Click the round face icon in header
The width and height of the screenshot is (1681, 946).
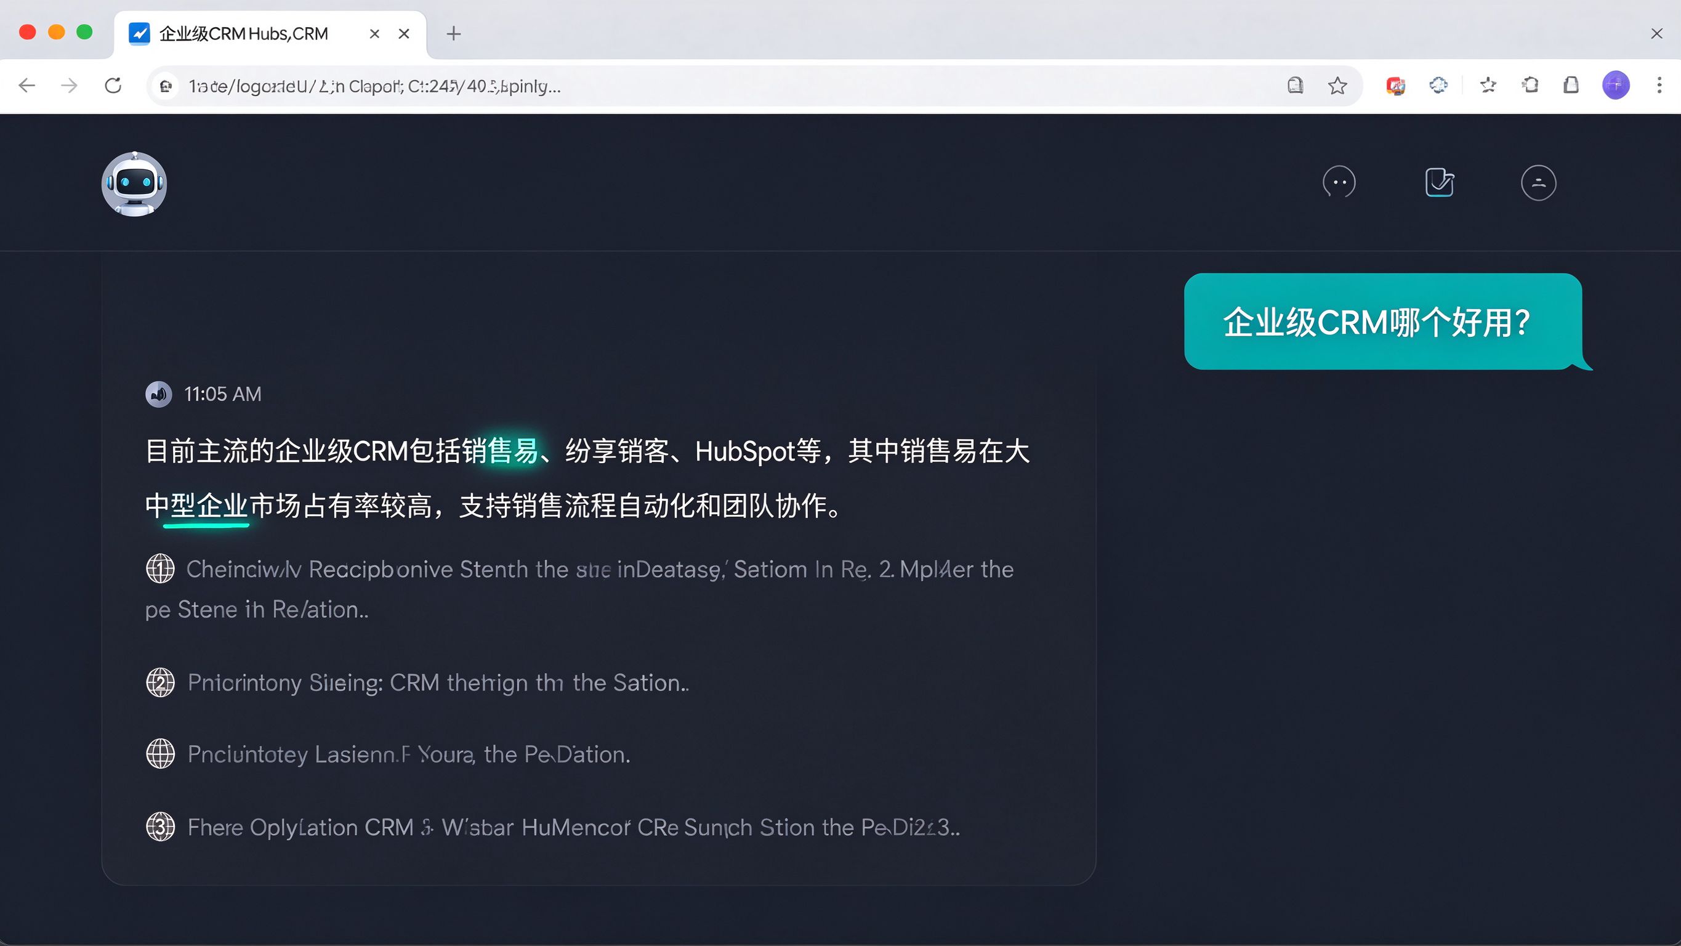(x=1539, y=183)
